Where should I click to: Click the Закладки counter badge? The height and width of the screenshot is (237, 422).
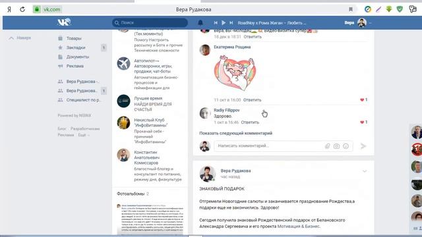(x=104, y=48)
